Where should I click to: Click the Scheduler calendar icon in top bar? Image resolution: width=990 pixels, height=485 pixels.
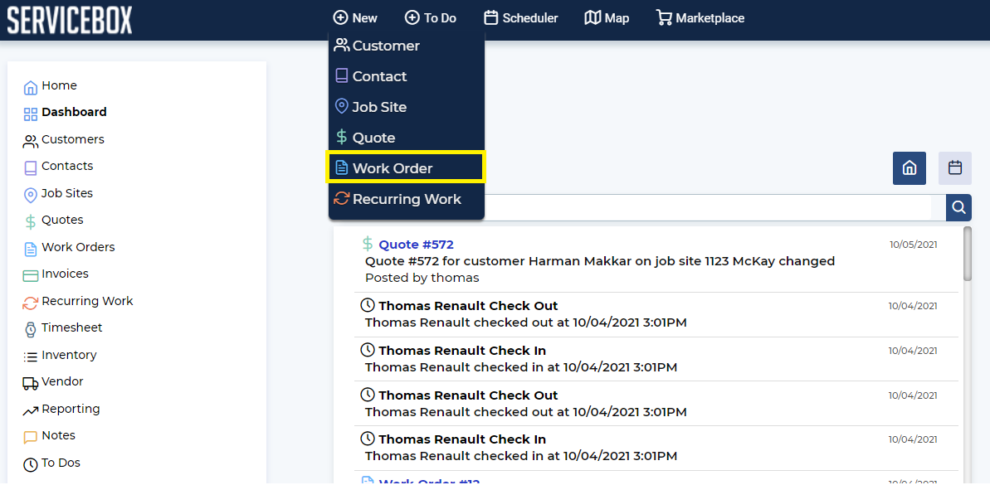(491, 17)
